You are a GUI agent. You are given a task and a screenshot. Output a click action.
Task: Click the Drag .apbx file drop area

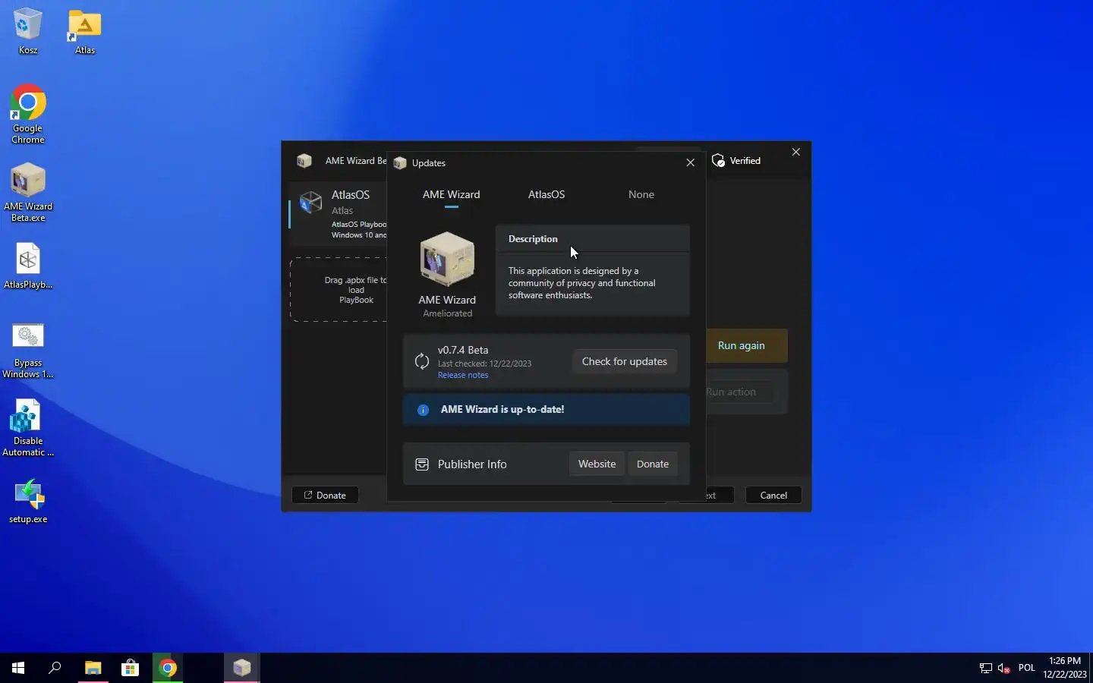(x=339, y=290)
